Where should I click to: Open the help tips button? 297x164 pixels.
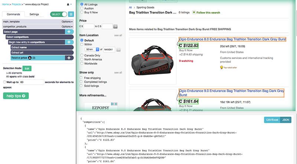16,96
